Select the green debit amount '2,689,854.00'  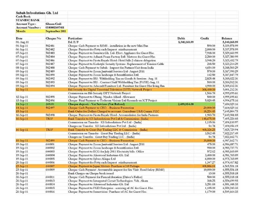click(186, 104)
